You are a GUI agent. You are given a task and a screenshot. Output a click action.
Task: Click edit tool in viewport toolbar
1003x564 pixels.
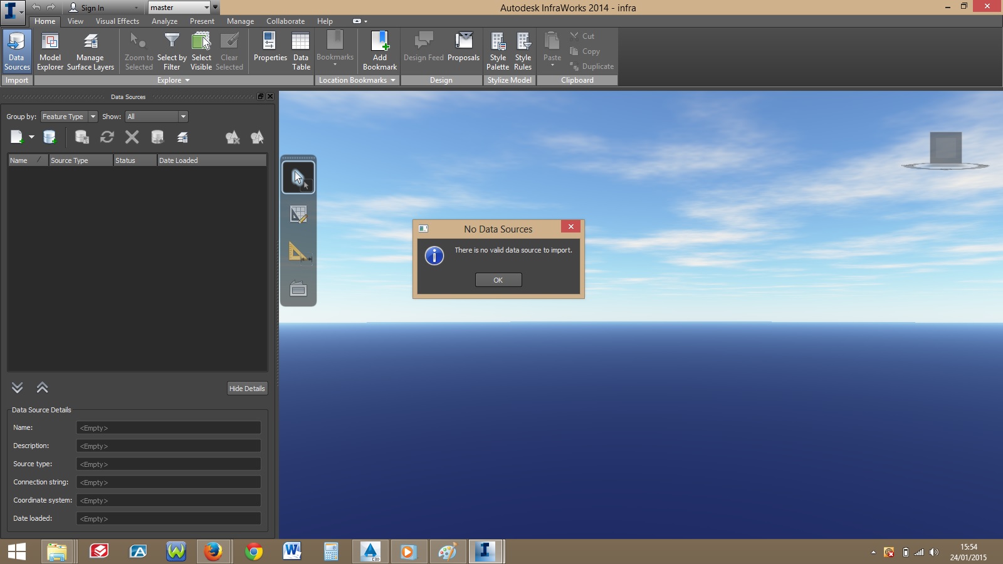point(298,215)
